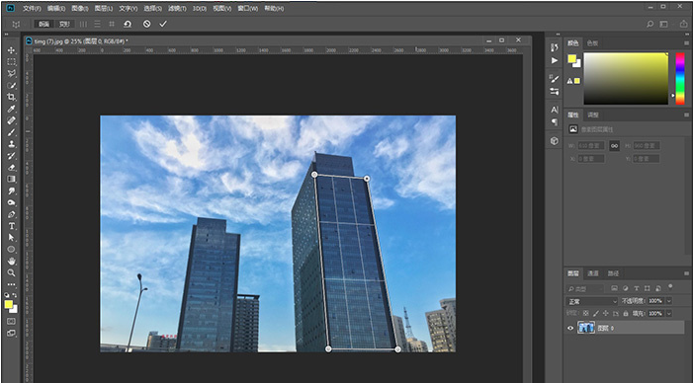Image resolution: width=693 pixels, height=383 pixels.
Task: Switch to the 色板 swatches tab
Action: click(x=593, y=42)
